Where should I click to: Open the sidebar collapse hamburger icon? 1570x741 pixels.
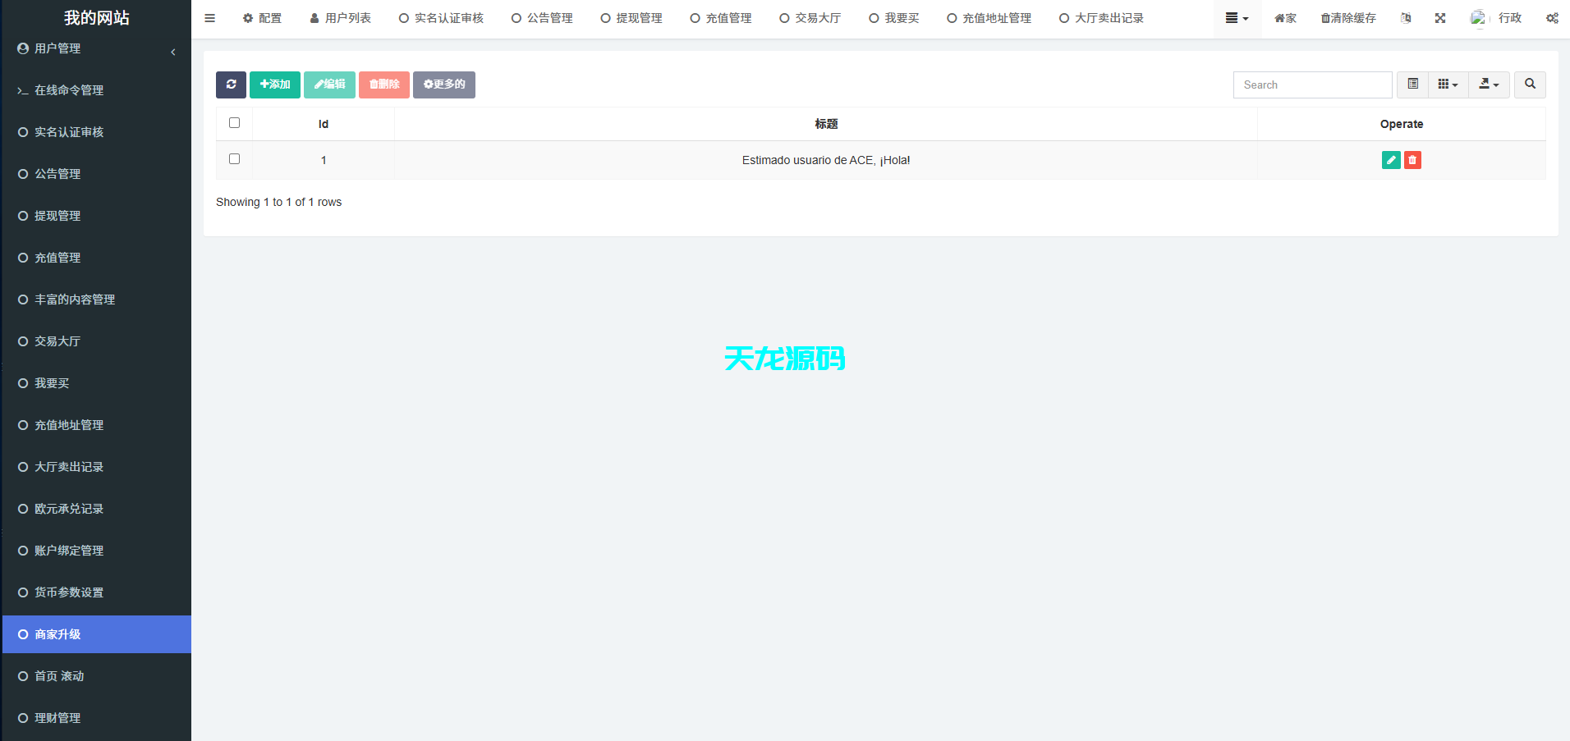(209, 17)
